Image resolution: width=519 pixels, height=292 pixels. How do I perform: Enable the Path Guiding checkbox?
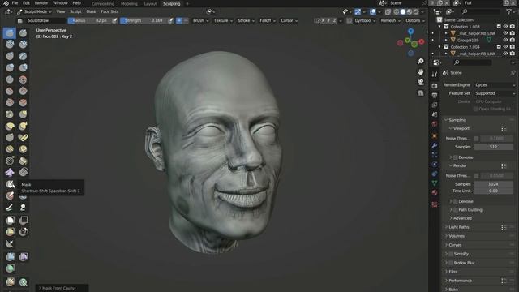click(x=456, y=209)
